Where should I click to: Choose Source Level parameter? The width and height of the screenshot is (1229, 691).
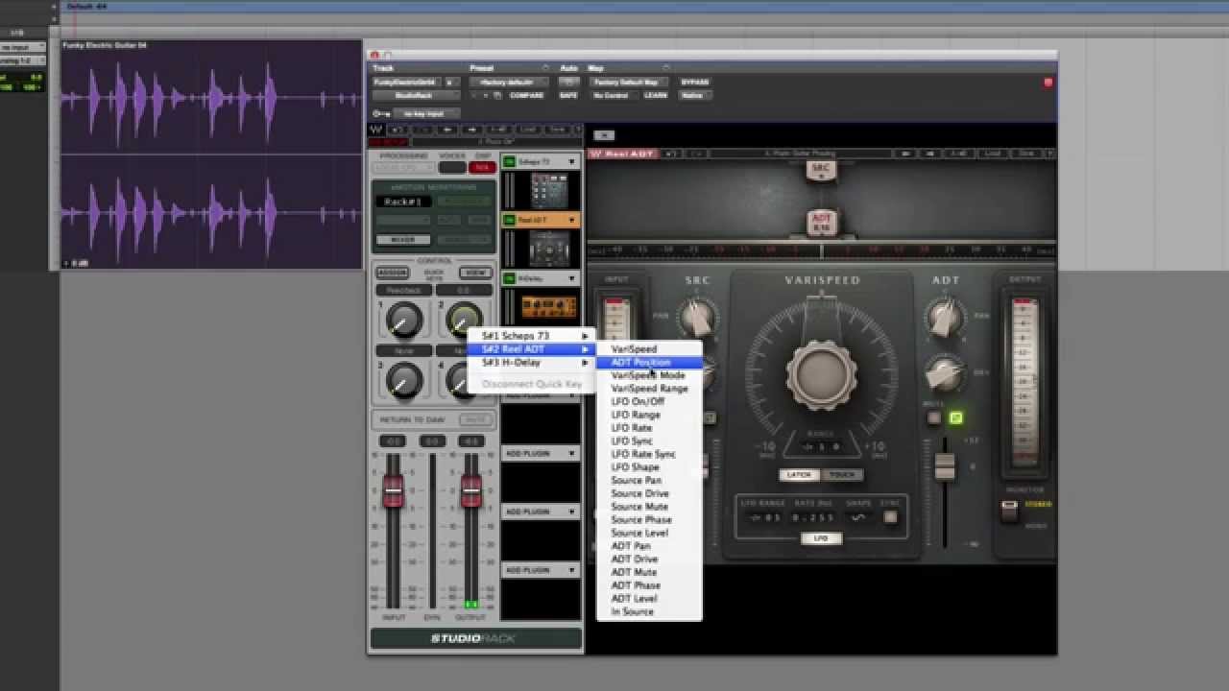pos(649,533)
